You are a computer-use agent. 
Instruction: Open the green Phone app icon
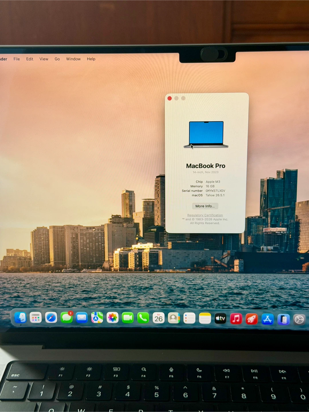(143, 318)
